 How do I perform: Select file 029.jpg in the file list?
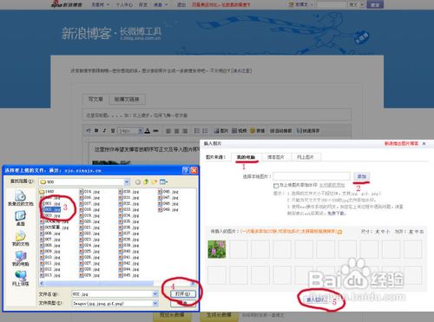click(89, 275)
